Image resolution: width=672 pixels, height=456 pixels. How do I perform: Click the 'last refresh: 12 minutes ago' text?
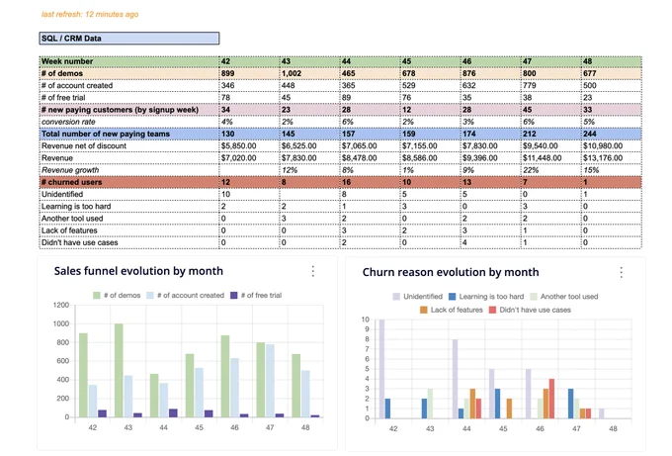90,14
